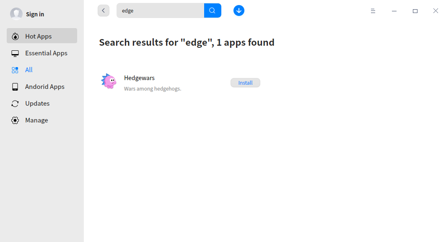Click the download progress arrow icon

239,10
